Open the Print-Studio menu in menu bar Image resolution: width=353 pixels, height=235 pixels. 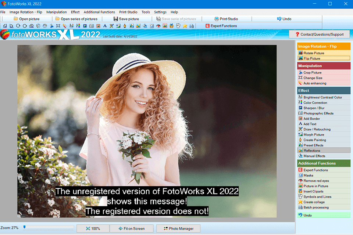point(128,12)
